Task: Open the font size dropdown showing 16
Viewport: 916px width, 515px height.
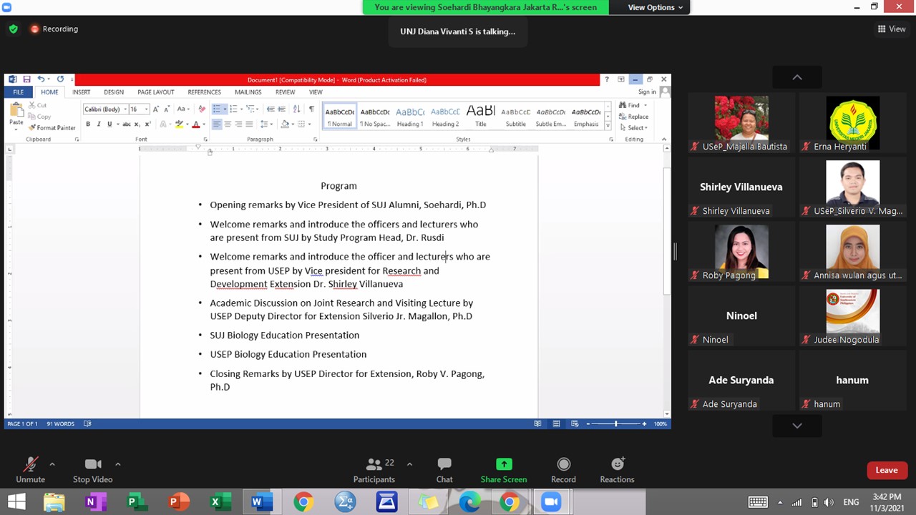Action: (x=146, y=109)
